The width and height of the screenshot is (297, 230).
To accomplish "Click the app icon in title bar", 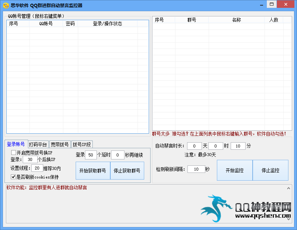I will 6,5.
